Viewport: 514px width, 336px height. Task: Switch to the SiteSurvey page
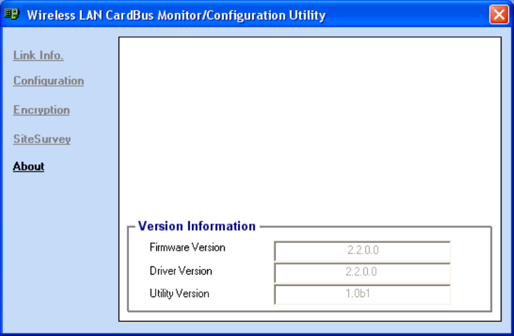pyautogui.click(x=42, y=139)
